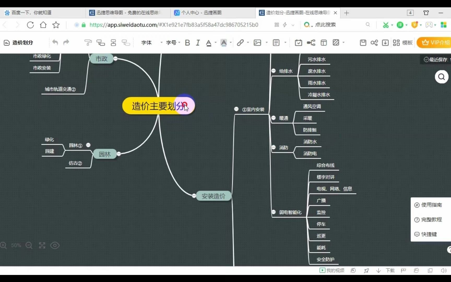Click the canvas search magnifier button
Viewport: 451px width, 282px height.
pos(442,77)
